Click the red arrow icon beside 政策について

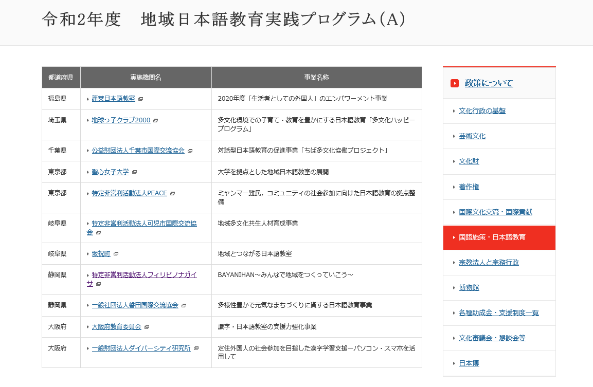point(454,83)
